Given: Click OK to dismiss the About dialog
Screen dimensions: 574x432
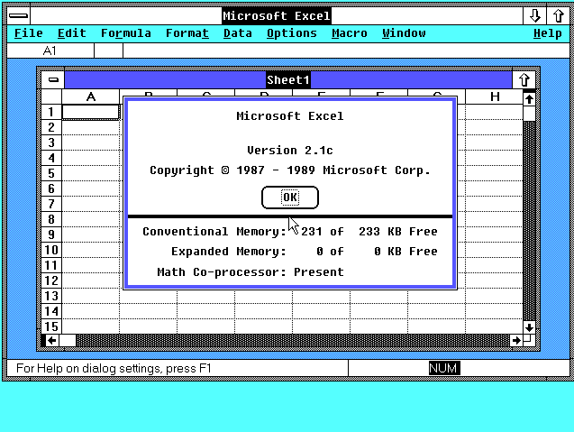Looking at the screenshot, I should (x=289, y=198).
